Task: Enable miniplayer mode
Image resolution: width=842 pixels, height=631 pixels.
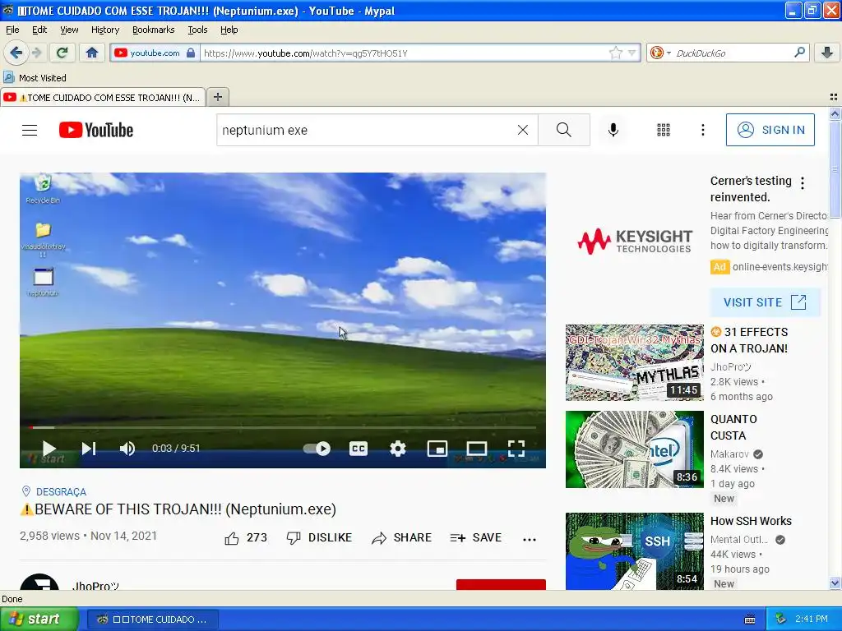Action: point(437,449)
